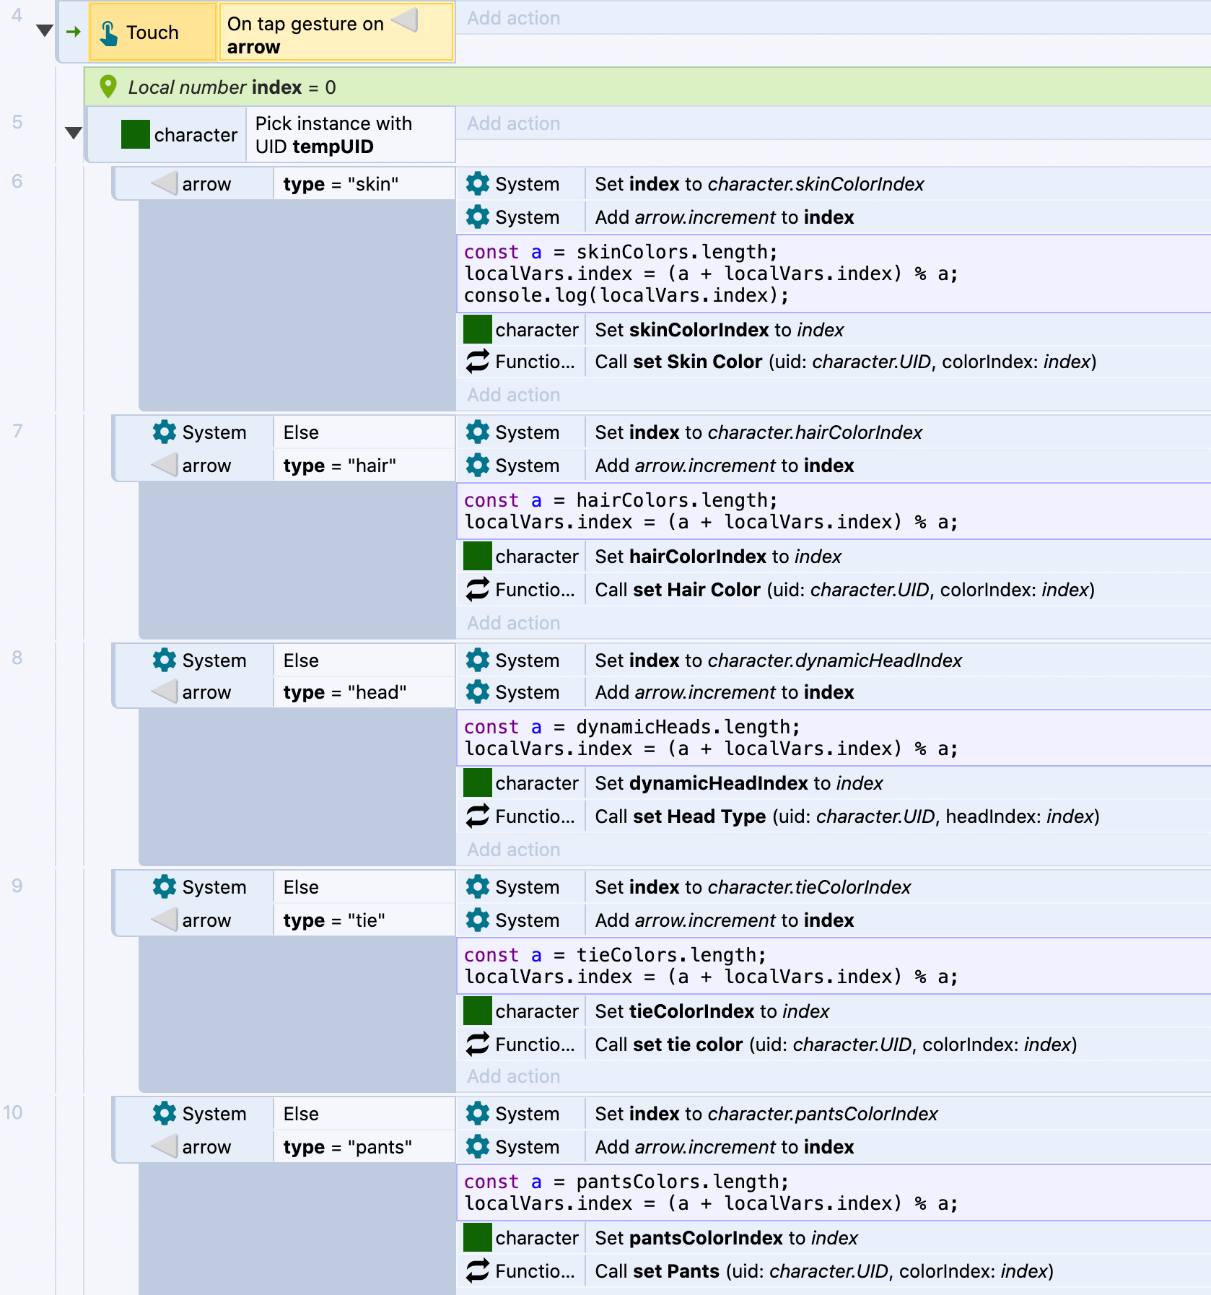Collapse event 5 sub-events triangle

coord(74,133)
